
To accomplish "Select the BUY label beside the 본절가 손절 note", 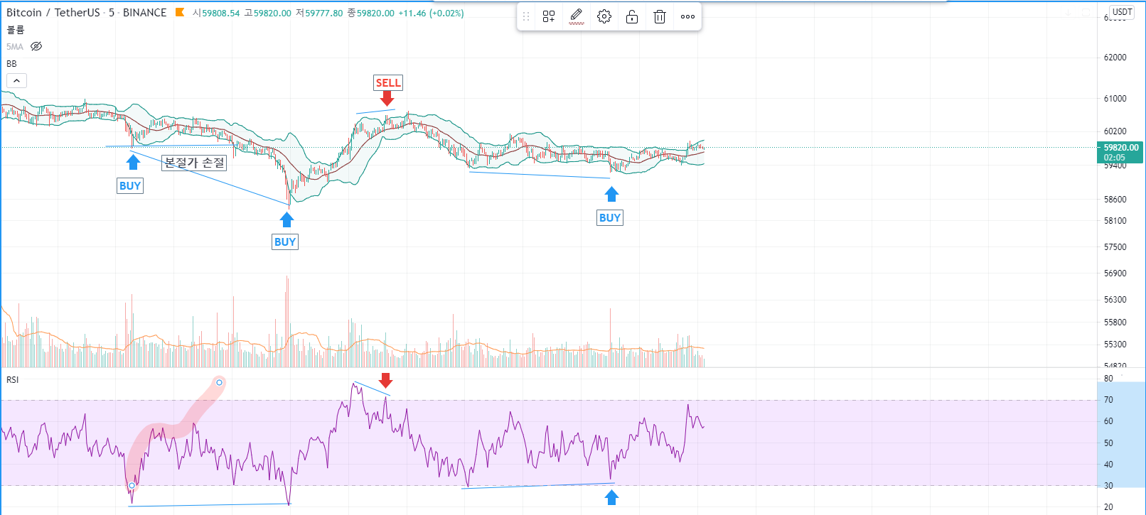I will click(130, 186).
